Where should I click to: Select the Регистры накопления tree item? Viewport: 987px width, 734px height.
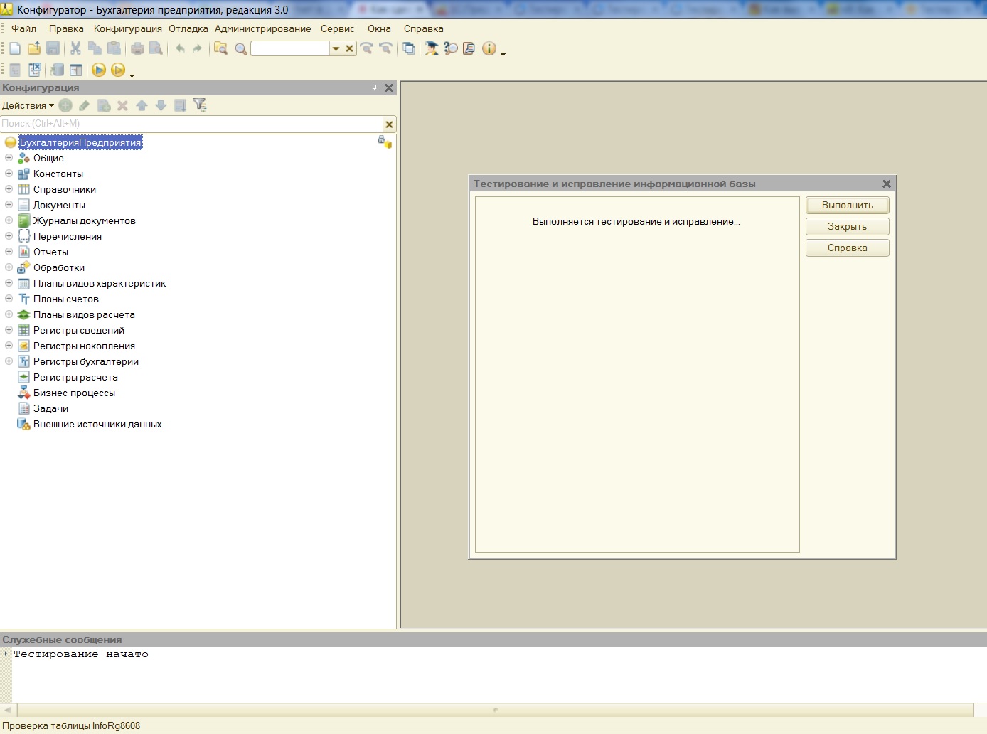point(84,346)
